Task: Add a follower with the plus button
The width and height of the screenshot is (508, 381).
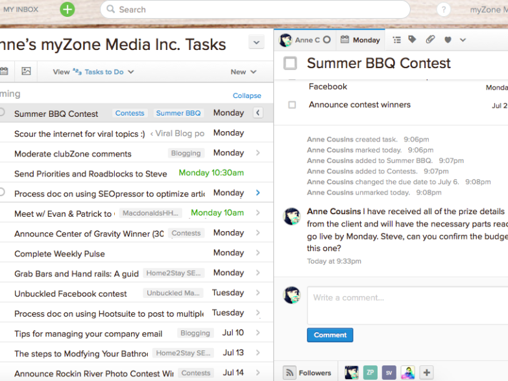Action: pyautogui.click(x=426, y=373)
